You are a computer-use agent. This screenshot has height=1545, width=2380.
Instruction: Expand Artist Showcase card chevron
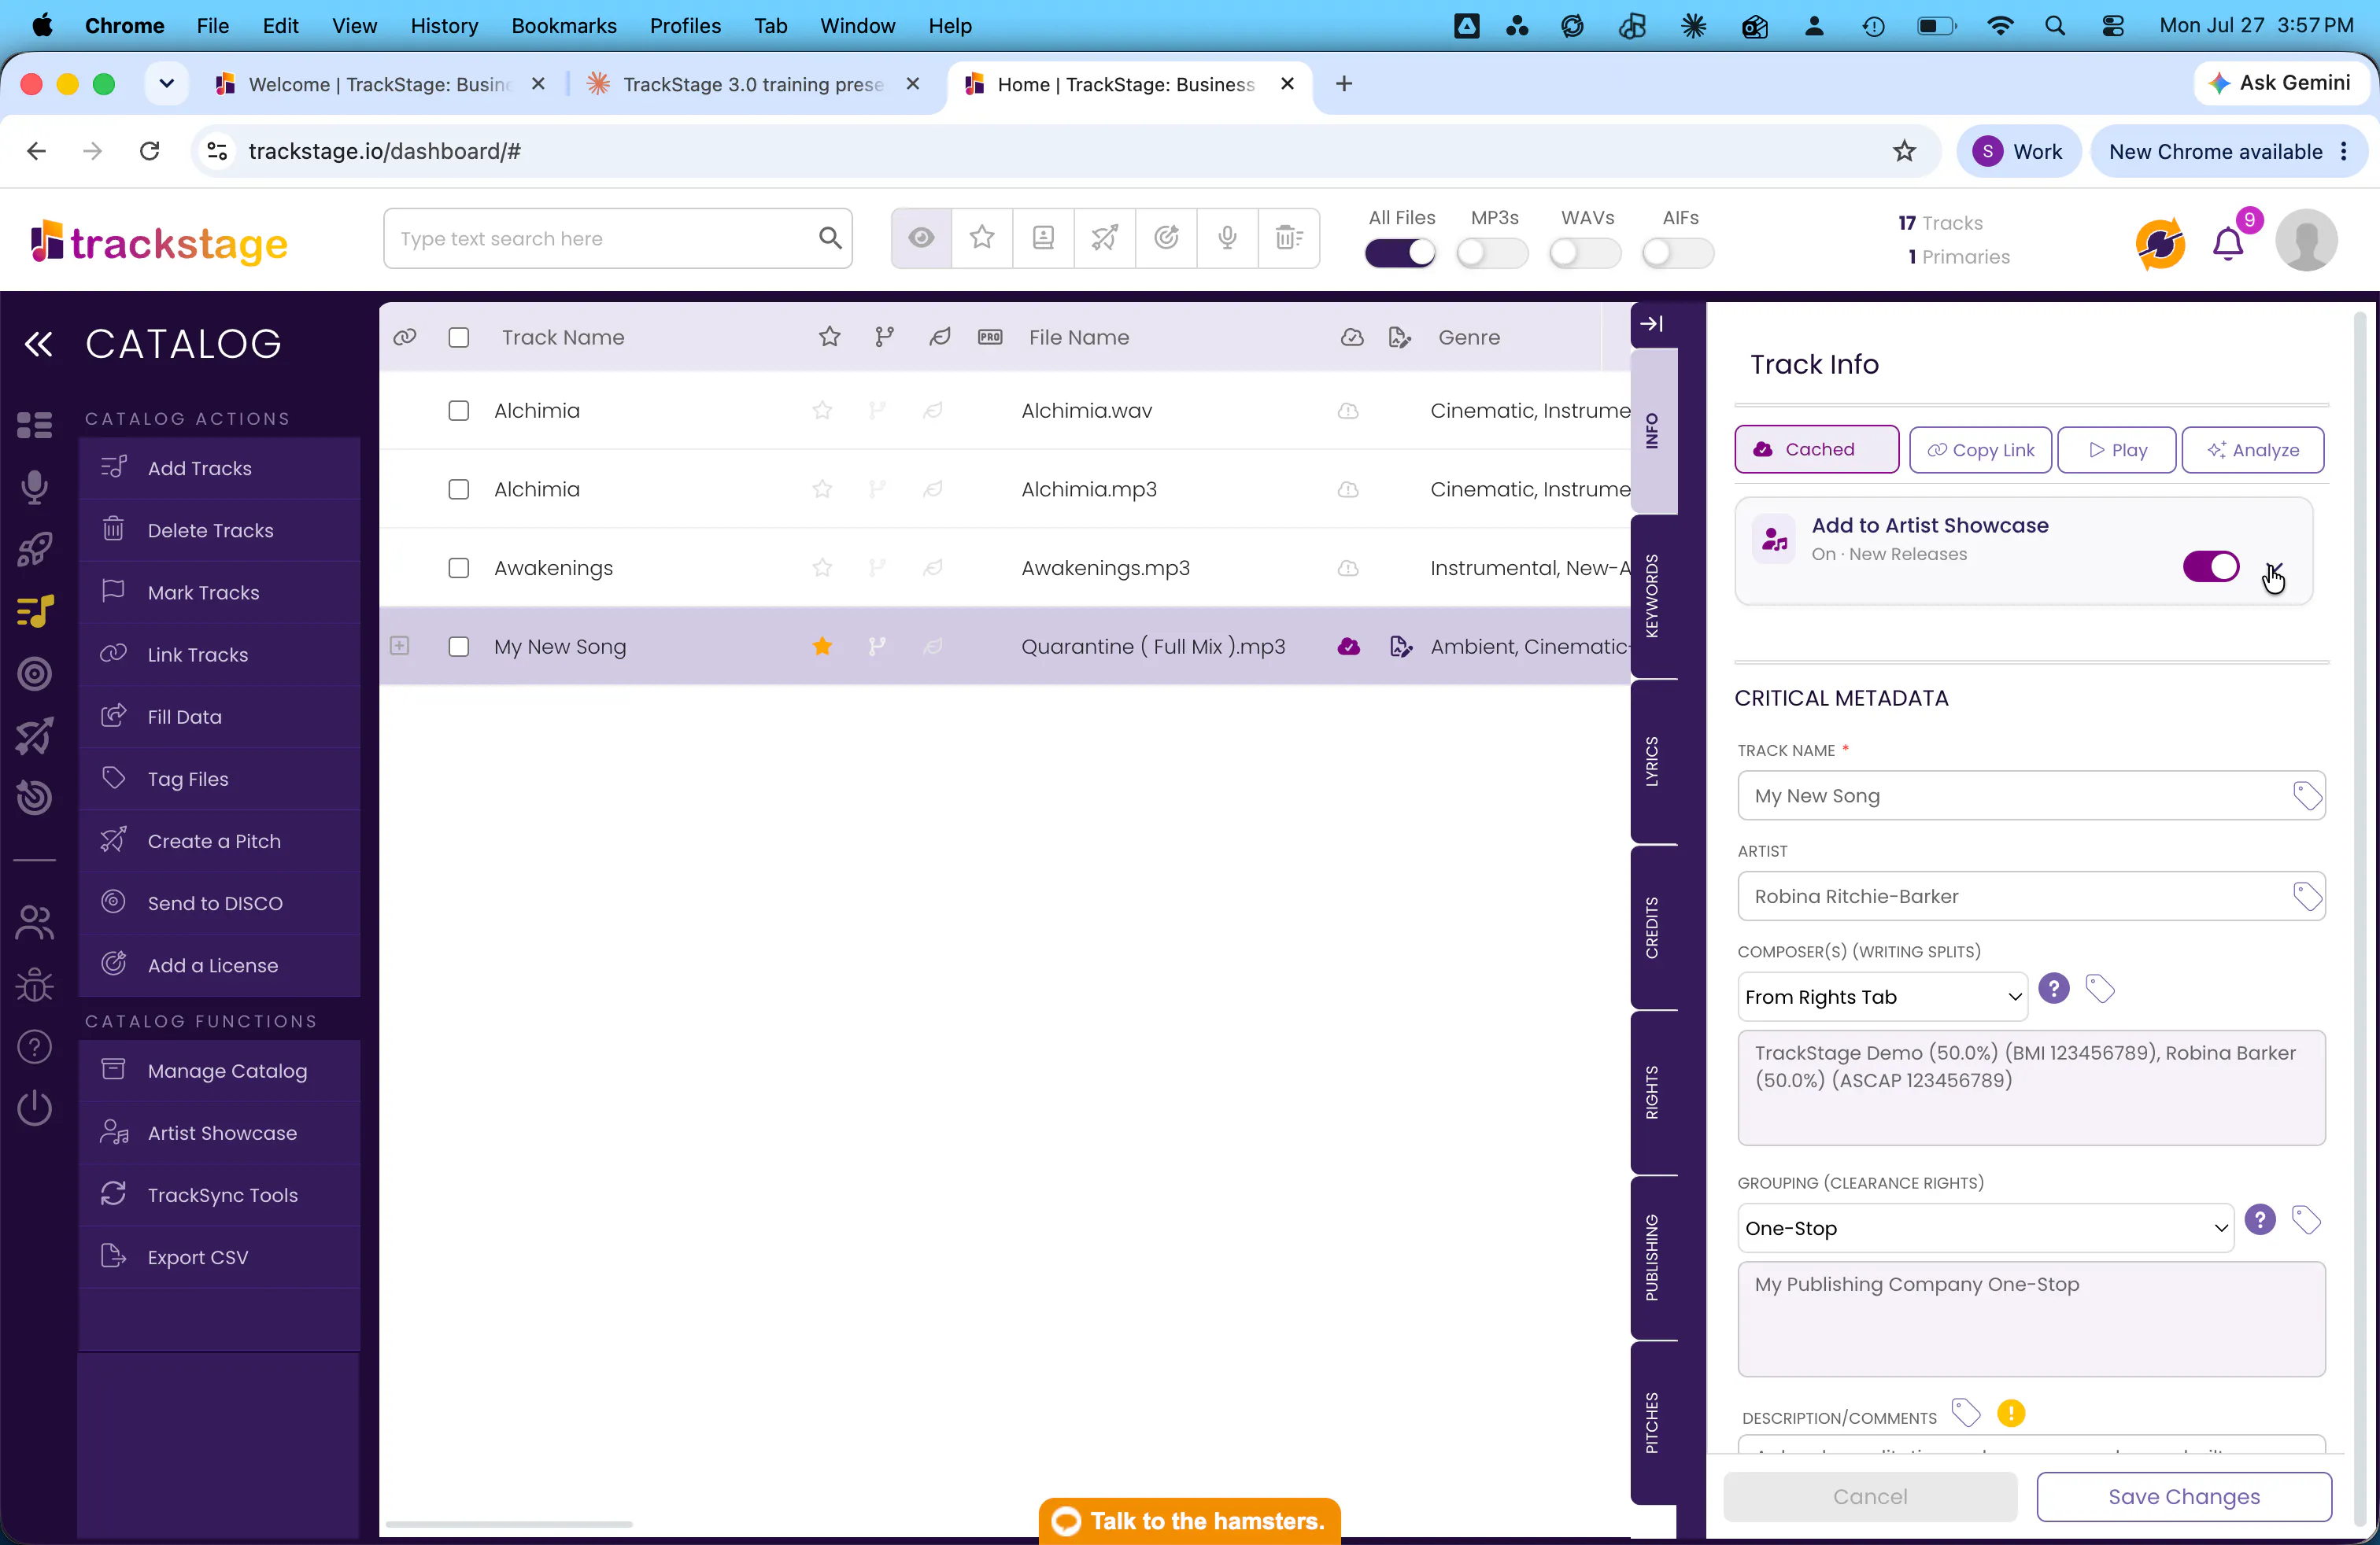pyautogui.click(x=2274, y=570)
